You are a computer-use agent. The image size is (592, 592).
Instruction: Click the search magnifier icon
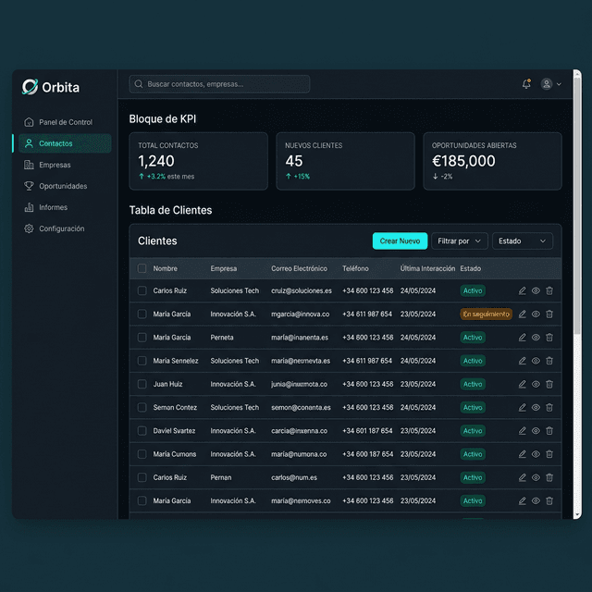point(139,84)
